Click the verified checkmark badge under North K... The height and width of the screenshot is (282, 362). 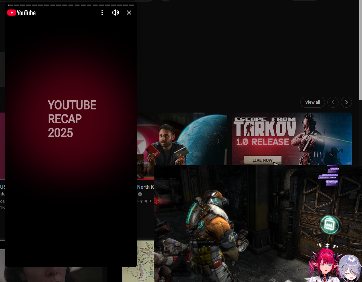click(140, 194)
